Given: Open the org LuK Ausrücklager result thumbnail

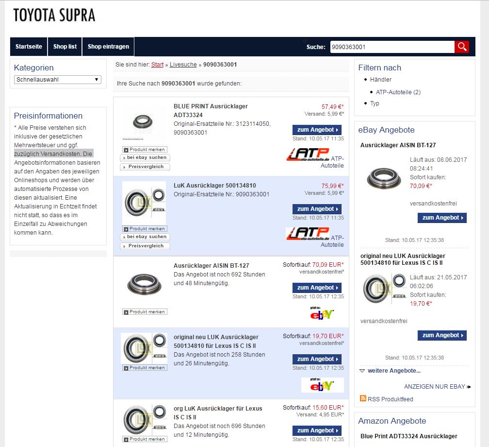Looking at the screenshot, I should (x=144, y=419).
